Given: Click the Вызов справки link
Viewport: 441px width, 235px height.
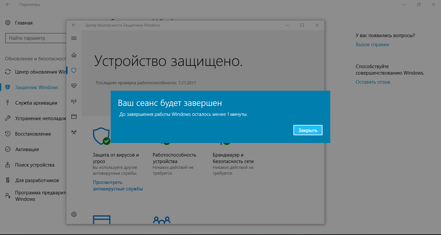Looking at the screenshot, I should 372,45.
